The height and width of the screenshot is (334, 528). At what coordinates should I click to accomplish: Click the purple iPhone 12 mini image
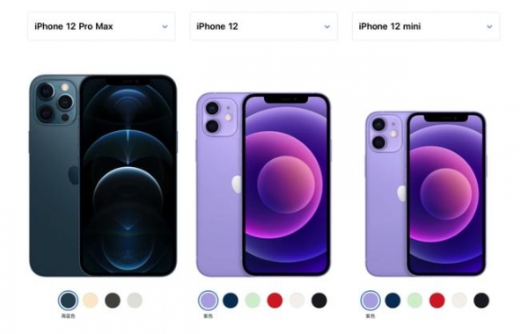tap(426, 193)
